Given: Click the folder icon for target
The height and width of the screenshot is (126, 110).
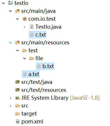Looking at the screenshot, I should [18, 114].
